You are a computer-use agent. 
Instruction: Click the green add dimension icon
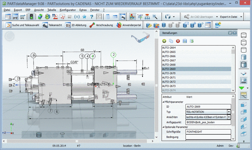[x=164, y=41]
